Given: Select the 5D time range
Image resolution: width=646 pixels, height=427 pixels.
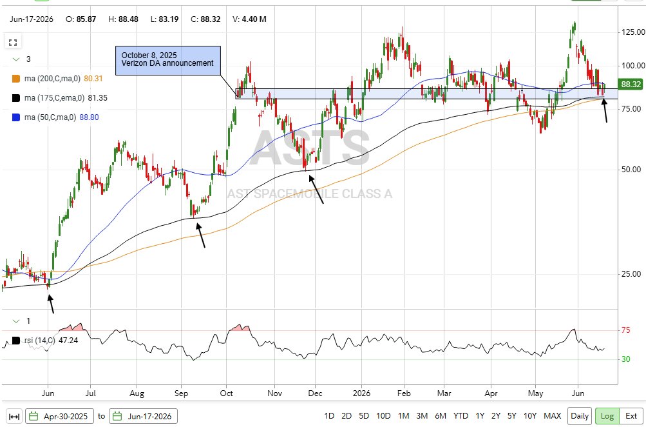Looking at the screenshot, I should pyautogui.click(x=364, y=416).
